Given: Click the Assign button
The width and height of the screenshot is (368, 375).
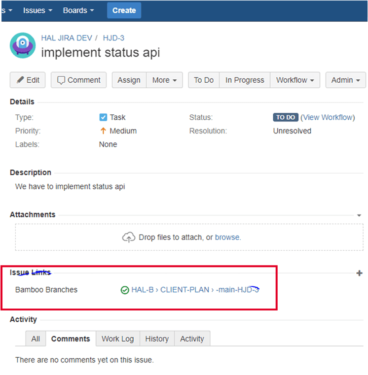Looking at the screenshot, I should pos(129,80).
